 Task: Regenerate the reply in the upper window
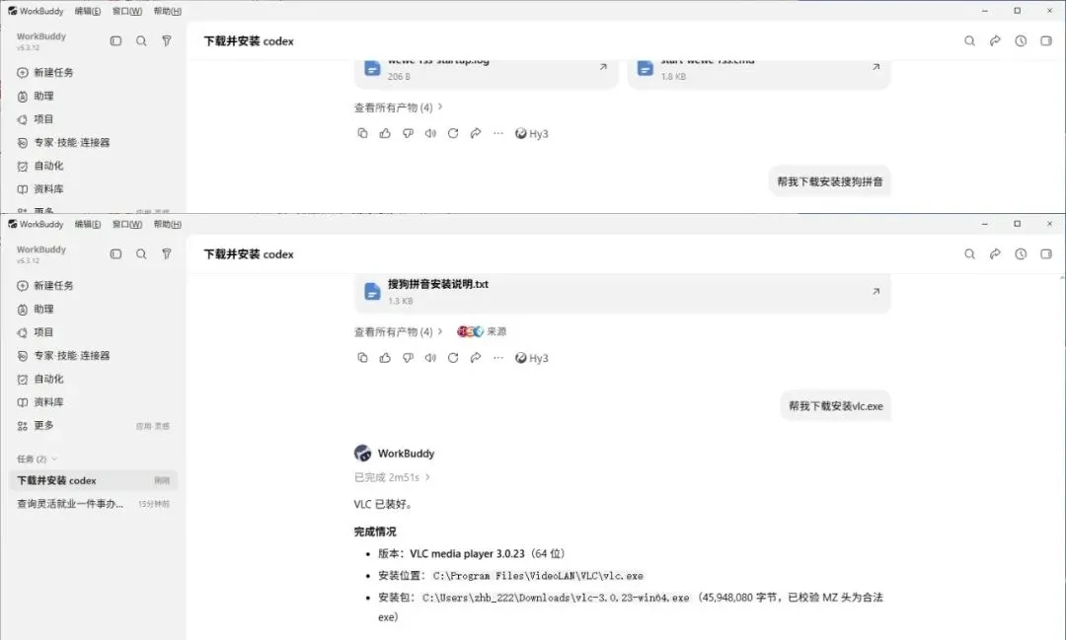453,133
